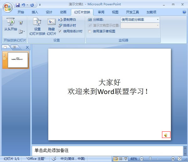Maximize the PowerPoint window
The height and width of the screenshot is (162, 188).
(x=173, y=5)
